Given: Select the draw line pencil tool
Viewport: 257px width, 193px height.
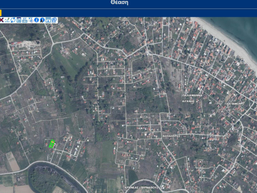Looking at the screenshot, I should (7, 20).
